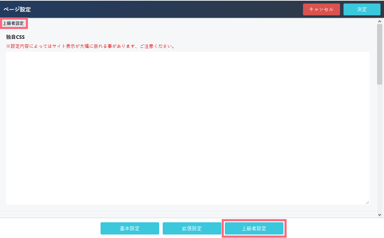Click the vertical scrollbar thumb
This screenshot has width=384, height=238.
379,54
